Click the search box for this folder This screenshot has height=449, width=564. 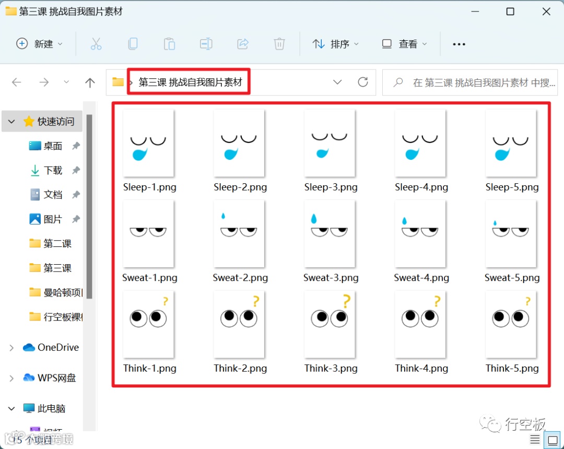pos(470,82)
